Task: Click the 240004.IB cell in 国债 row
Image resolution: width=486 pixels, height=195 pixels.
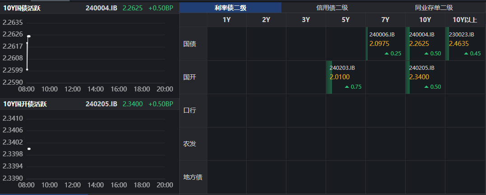Action: (425, 44)
